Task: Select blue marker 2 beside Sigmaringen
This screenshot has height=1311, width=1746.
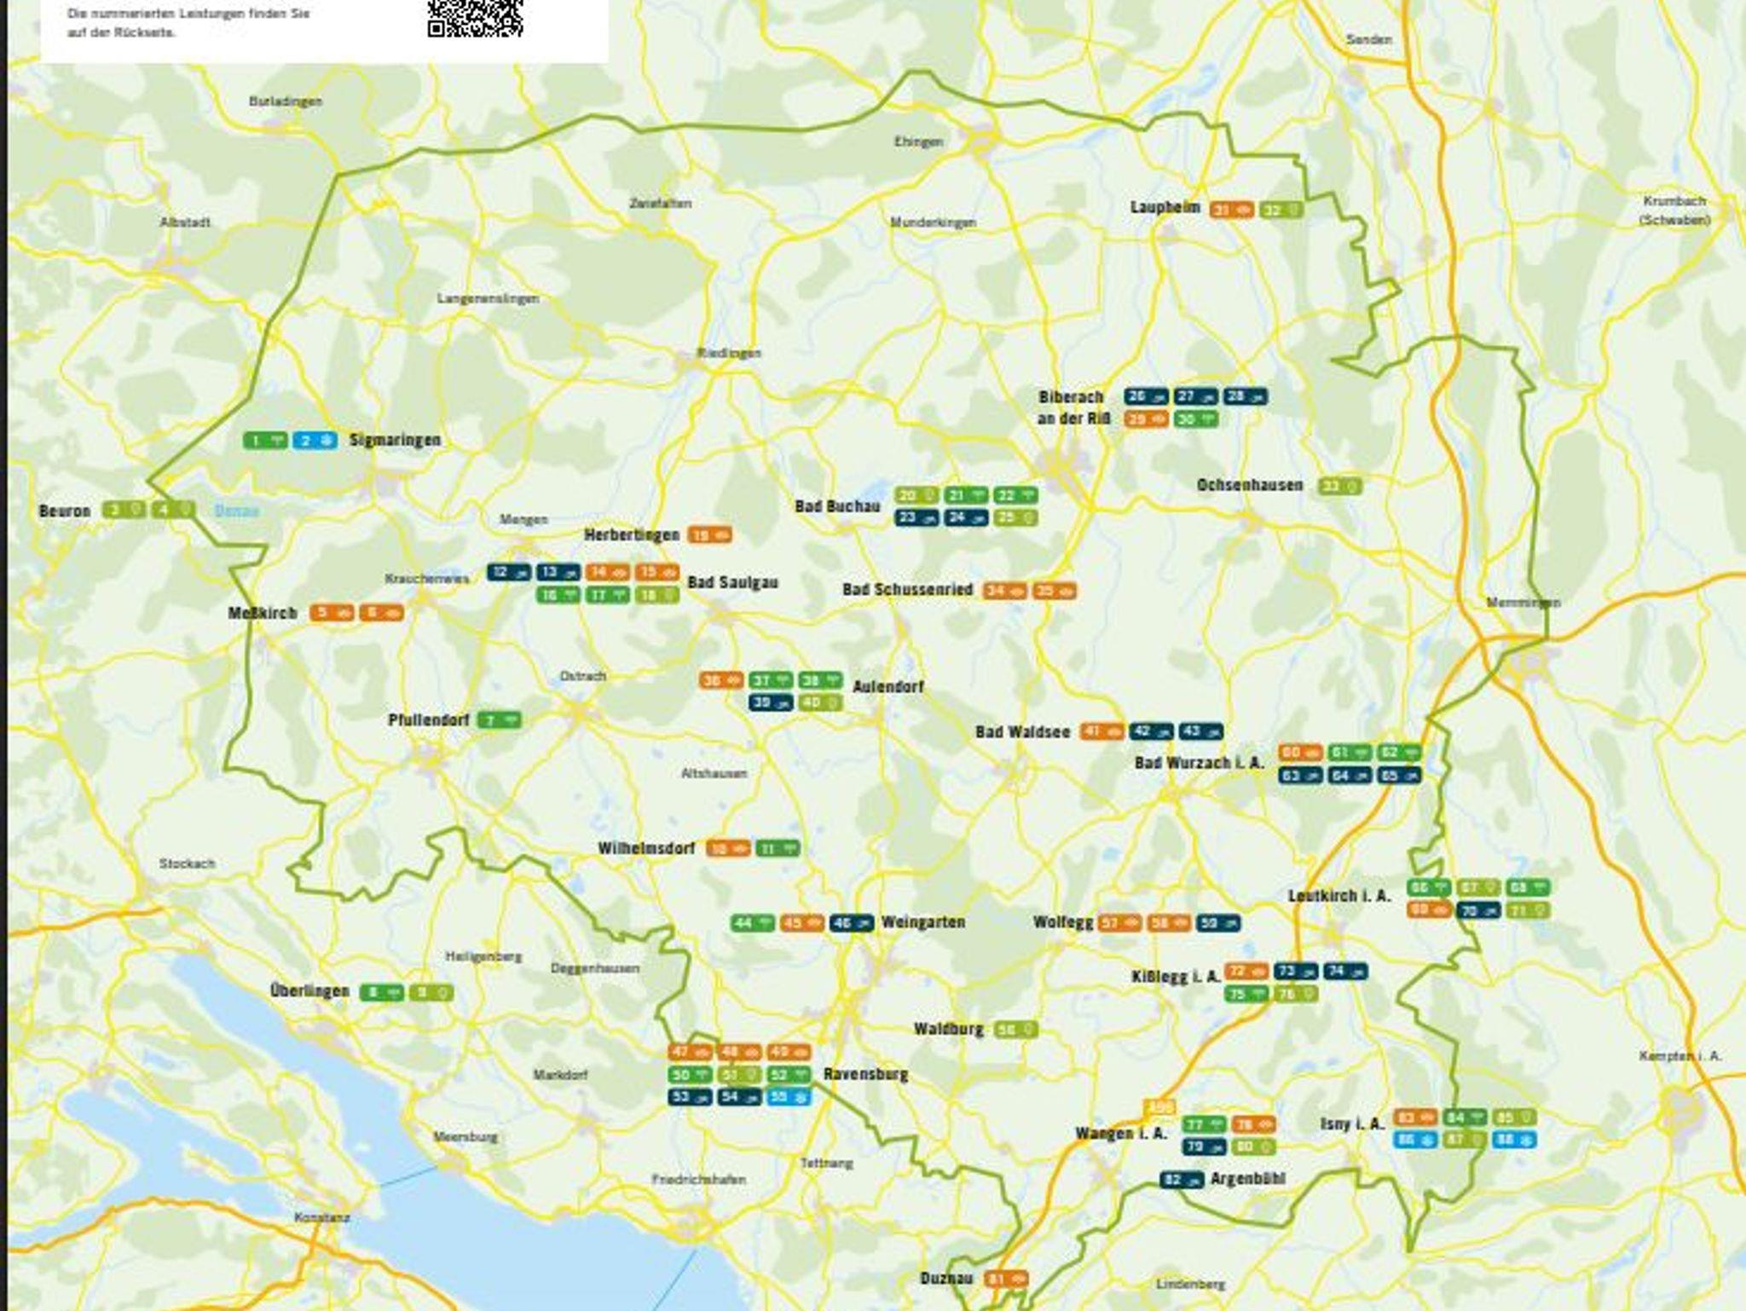Action: [x=315, y=441]
